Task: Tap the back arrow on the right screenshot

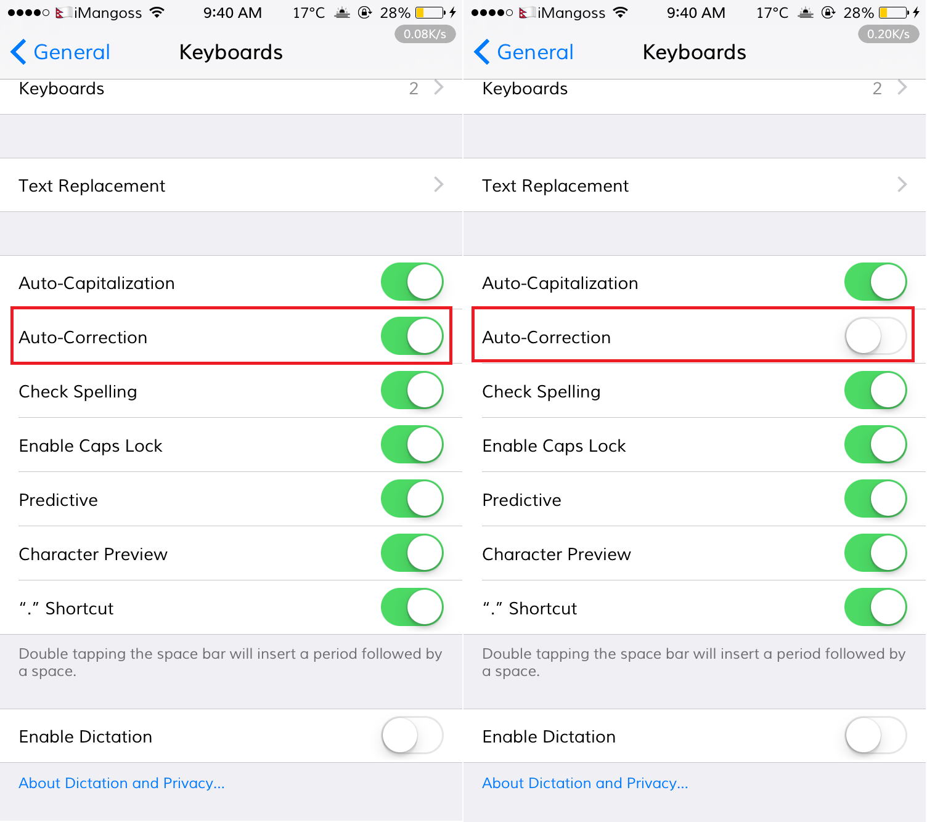Action: (x=483, y=52)
